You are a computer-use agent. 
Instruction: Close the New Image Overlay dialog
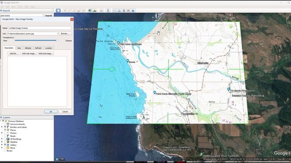(x=72, y=19)
